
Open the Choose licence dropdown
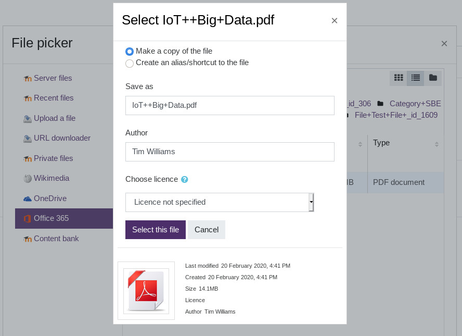tap(219, 202)
